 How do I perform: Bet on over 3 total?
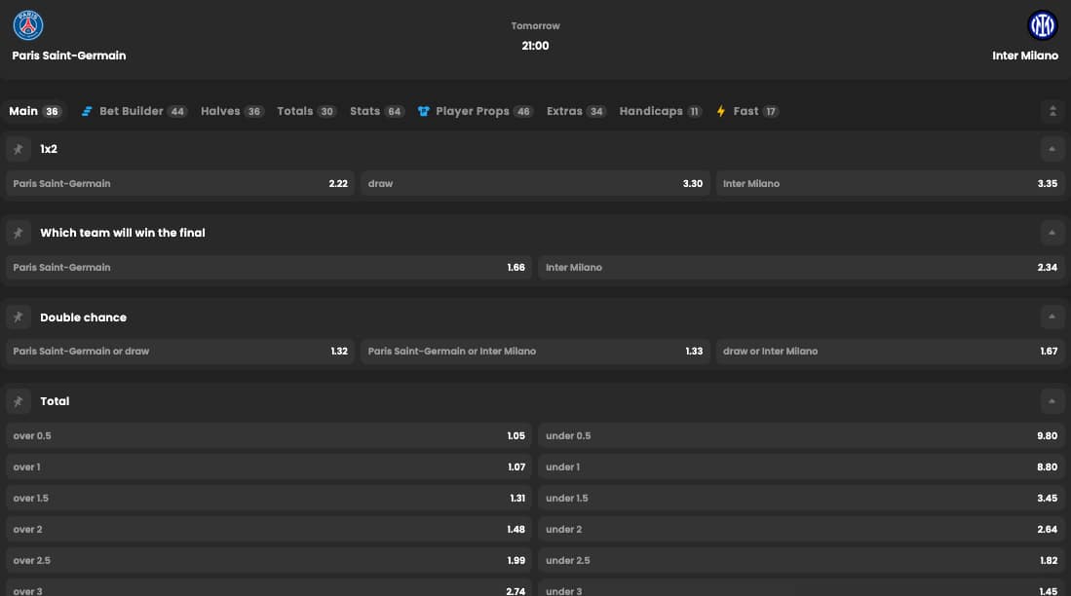(269, 588)
